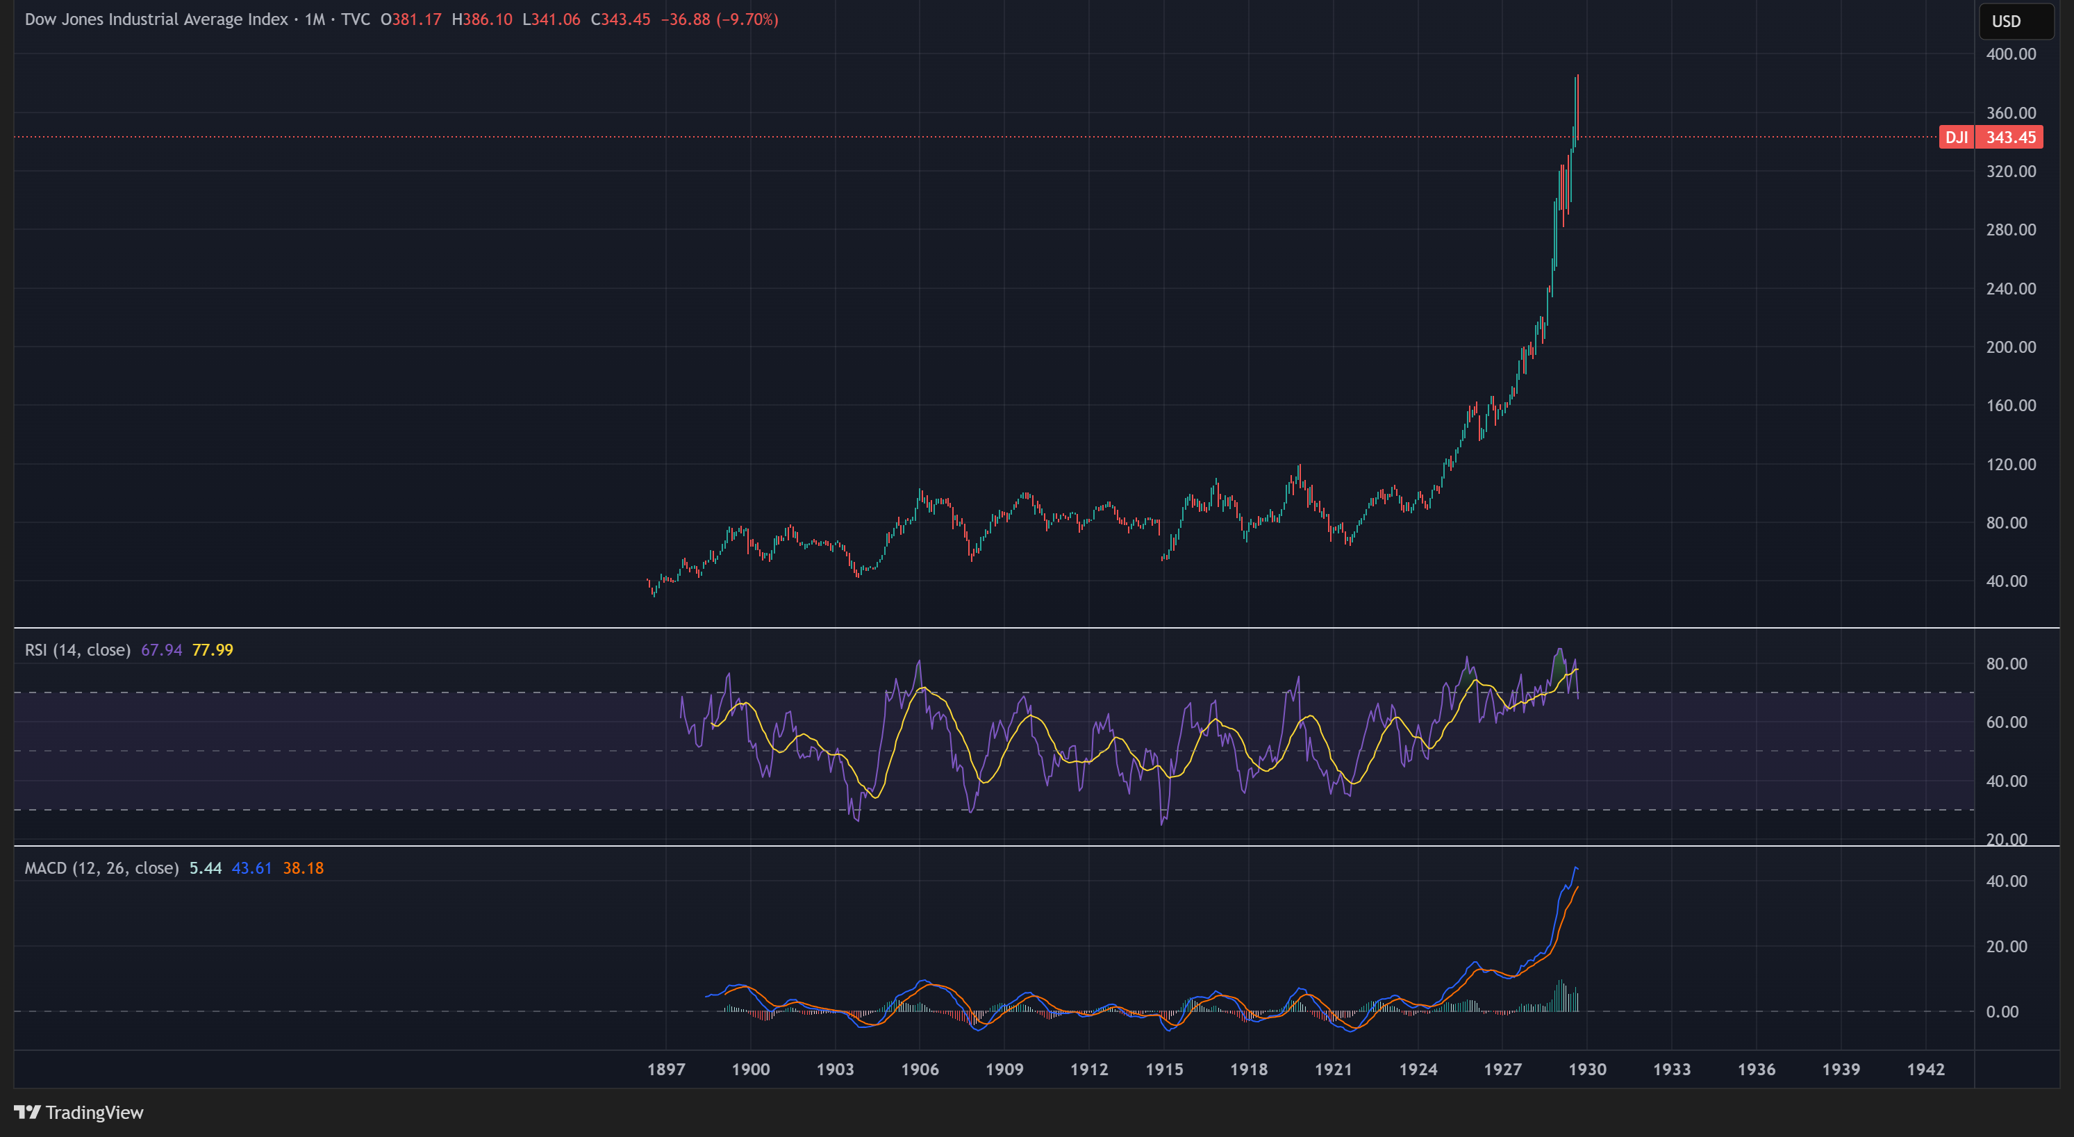Click the 1918 label on the time axis
Viewport: 2074px width, 1137px height.
point(1249,1070)
